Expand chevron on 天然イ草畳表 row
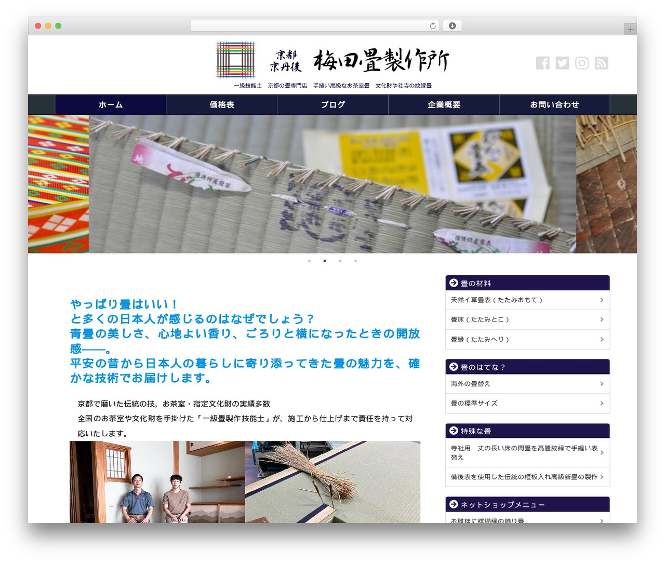The height and width of the screenshot is (563, 665). click(x=602, y=300)
